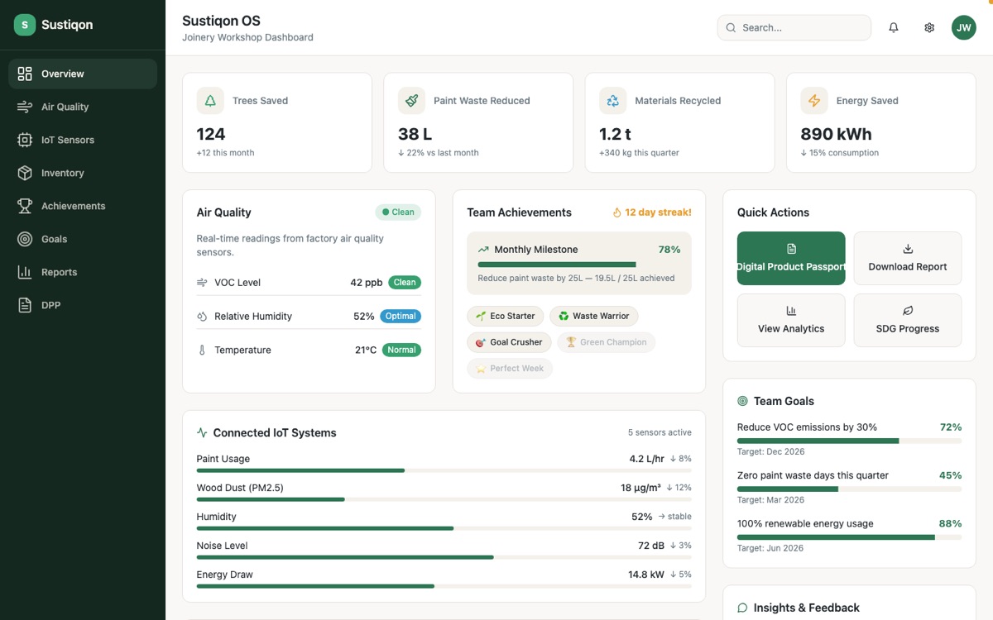
Task: Click the Insights & Feedback chat icon
Action: click(x=742, y=608)
